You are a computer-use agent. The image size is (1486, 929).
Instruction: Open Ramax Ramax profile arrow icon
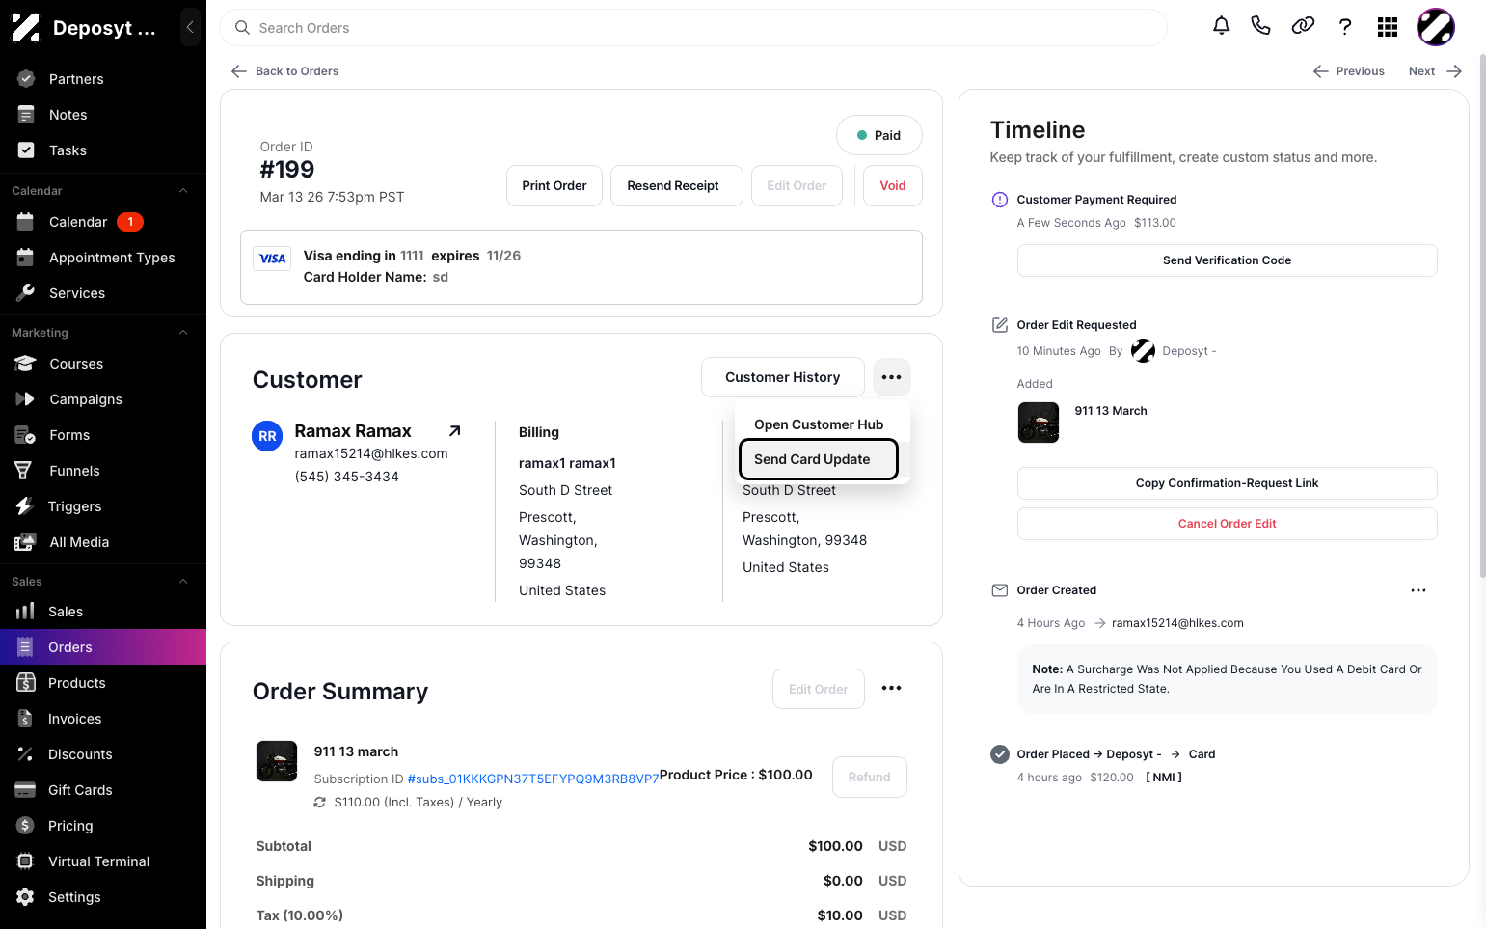454,431
